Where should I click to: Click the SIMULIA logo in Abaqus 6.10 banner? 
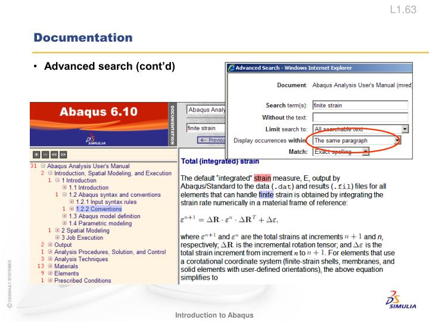95,140
